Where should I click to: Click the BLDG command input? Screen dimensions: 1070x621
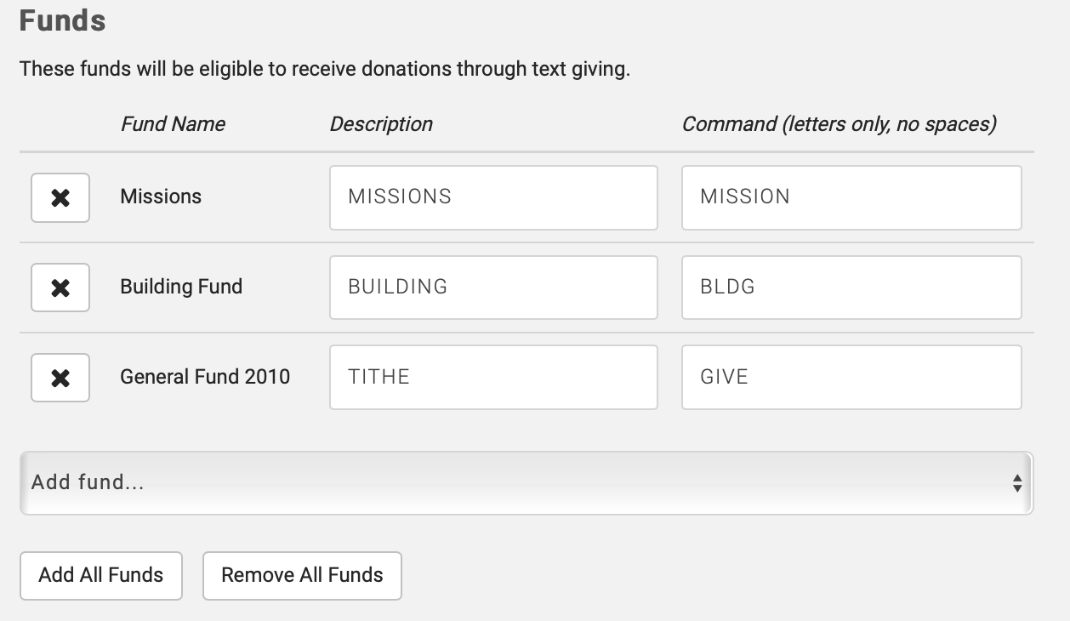pyautogui.click(x=851, y=288)
